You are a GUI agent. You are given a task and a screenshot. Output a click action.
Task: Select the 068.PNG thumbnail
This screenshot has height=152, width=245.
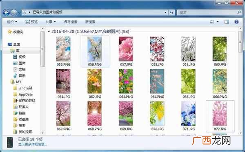[95, 114]
